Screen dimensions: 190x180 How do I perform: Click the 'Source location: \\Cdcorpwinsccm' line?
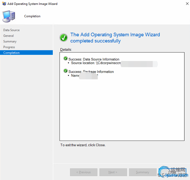[96, 63]
